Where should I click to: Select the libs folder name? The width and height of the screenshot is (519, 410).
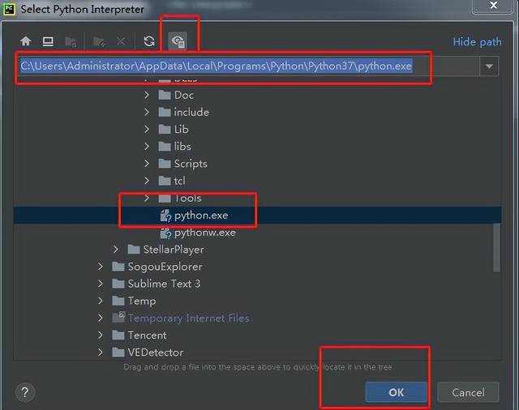pos(182,147)
